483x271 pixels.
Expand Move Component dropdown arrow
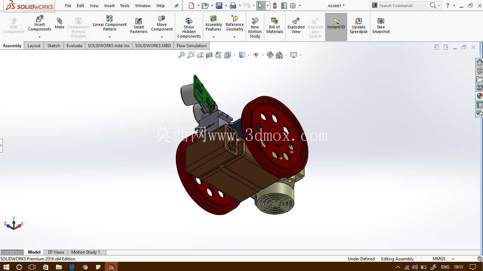[x=162, y=37]
